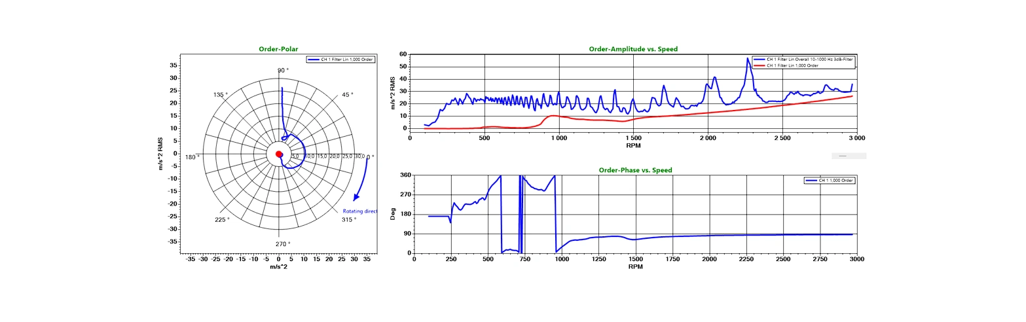The height and width of the screenshot is (322, 1026).
Task: Select phase legend entry "CH 1 1,000 Order"
Action: 830,180
